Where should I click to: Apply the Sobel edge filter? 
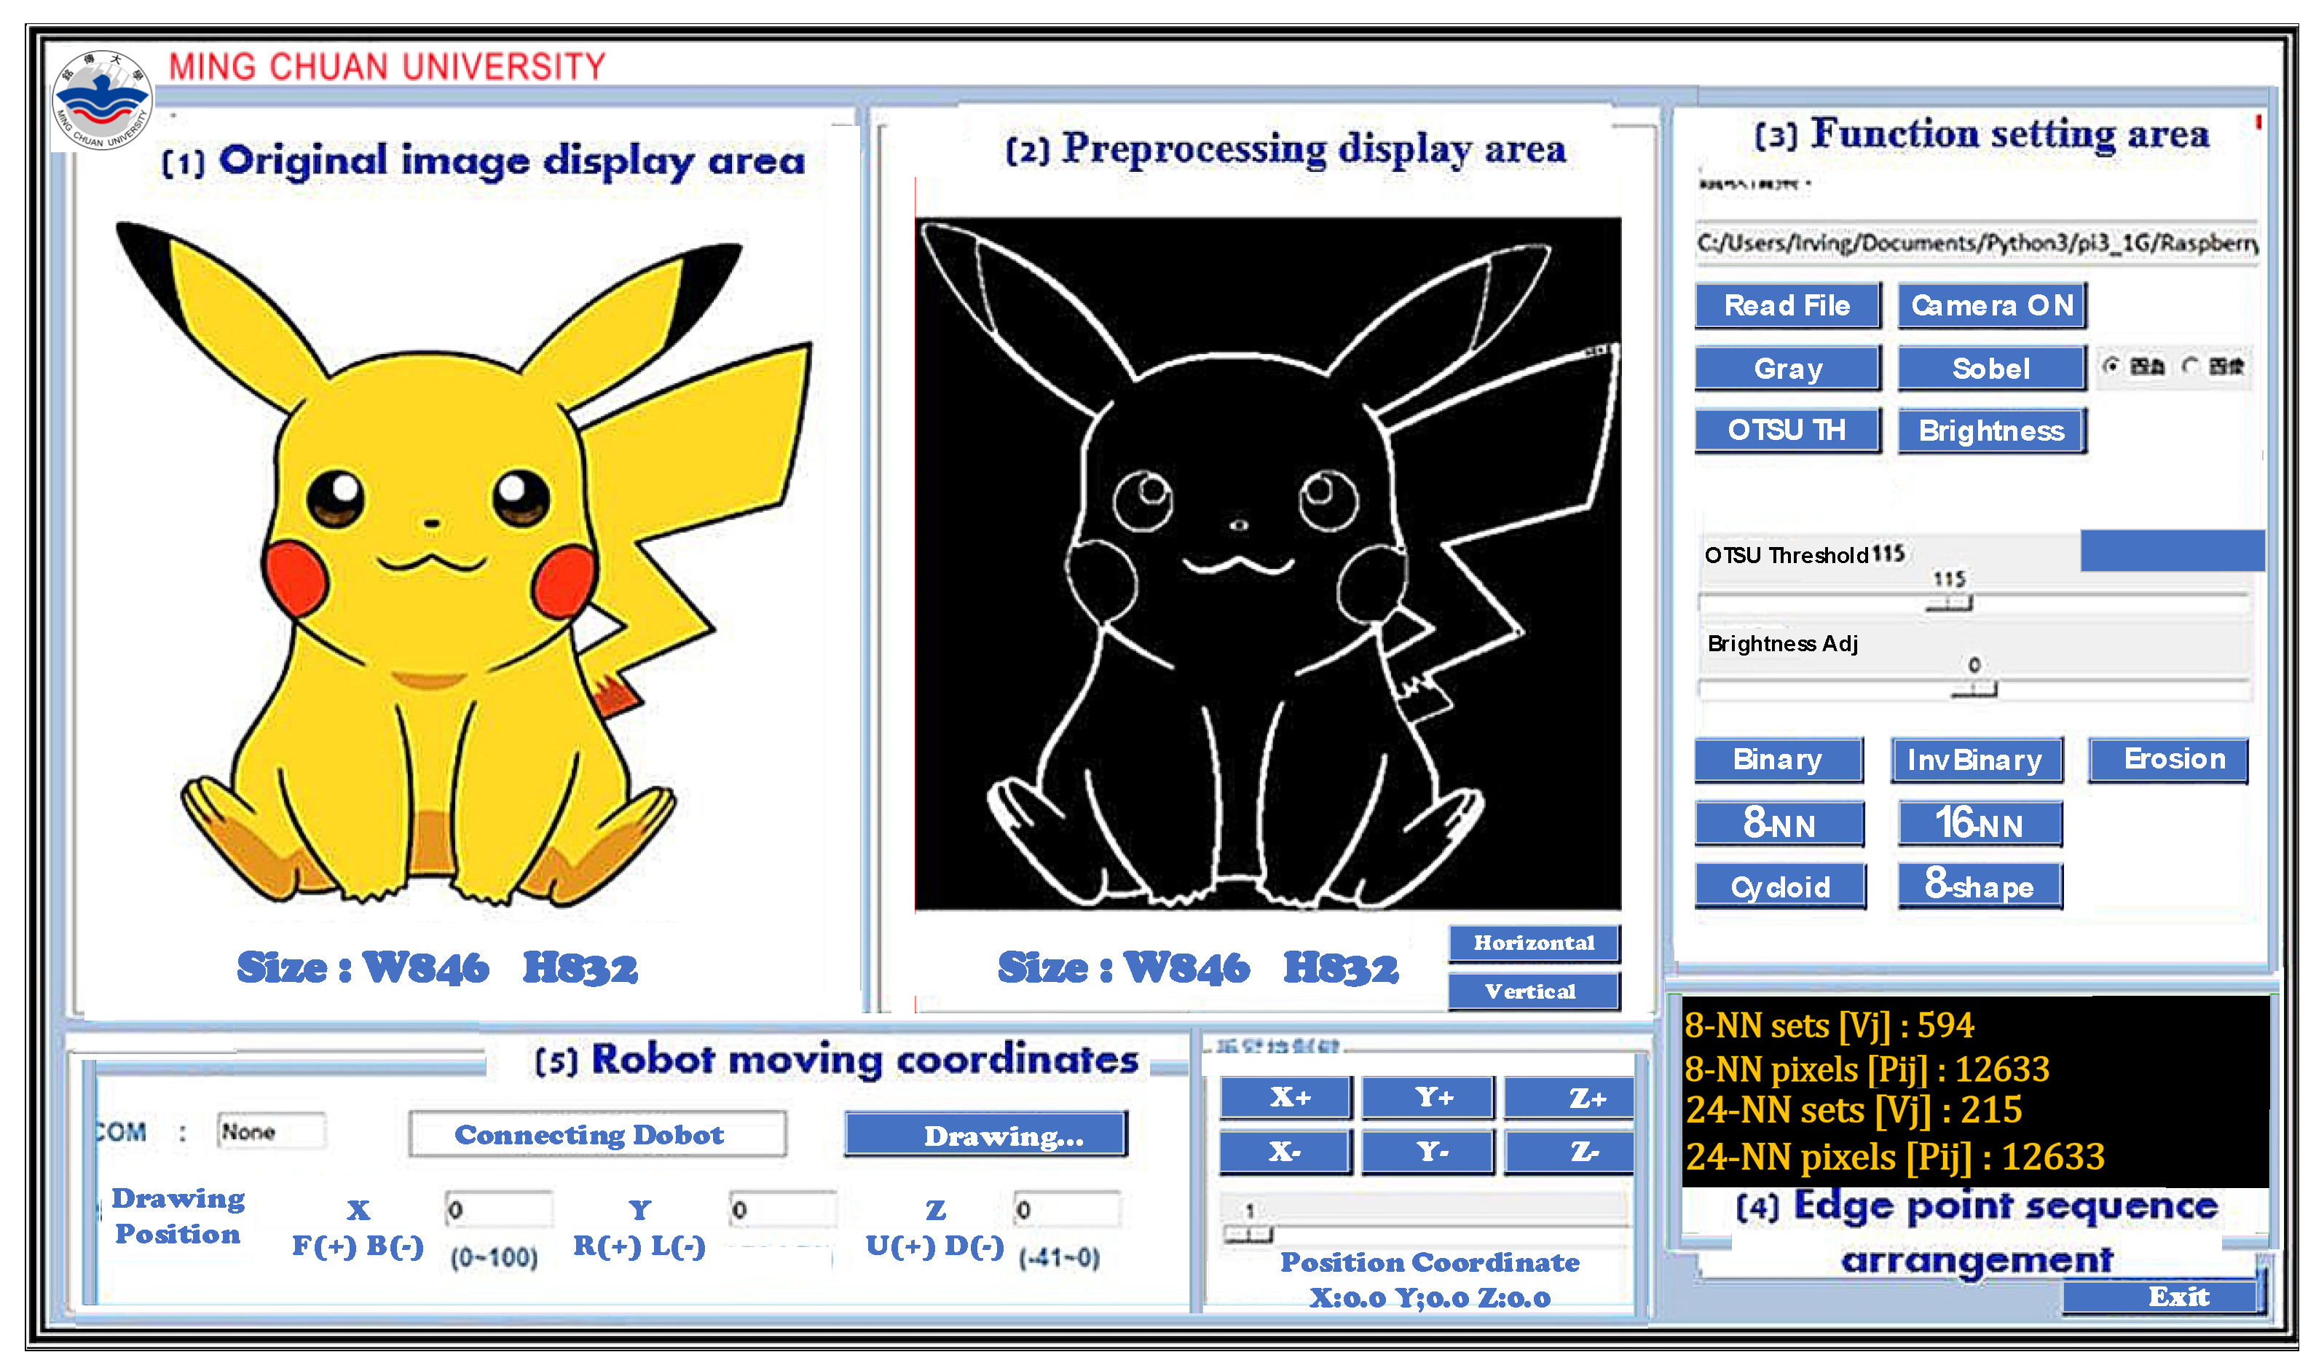pyautogui.click(x=1990, y=369)
